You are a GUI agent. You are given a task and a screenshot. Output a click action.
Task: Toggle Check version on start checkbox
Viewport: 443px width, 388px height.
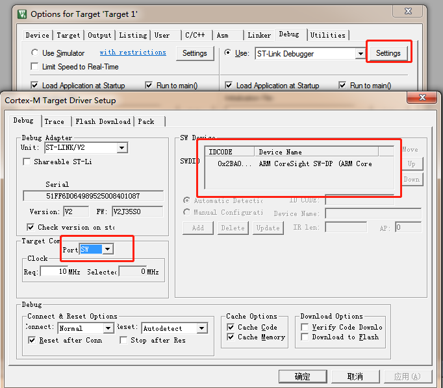pyautogui.click(x=31, y=227)
